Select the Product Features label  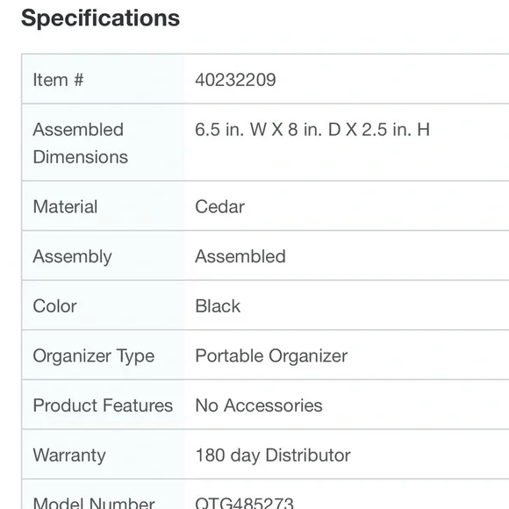click(103, 405)
